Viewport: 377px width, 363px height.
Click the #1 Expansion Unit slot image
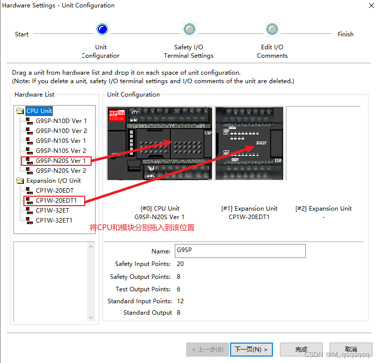[250, 143]
